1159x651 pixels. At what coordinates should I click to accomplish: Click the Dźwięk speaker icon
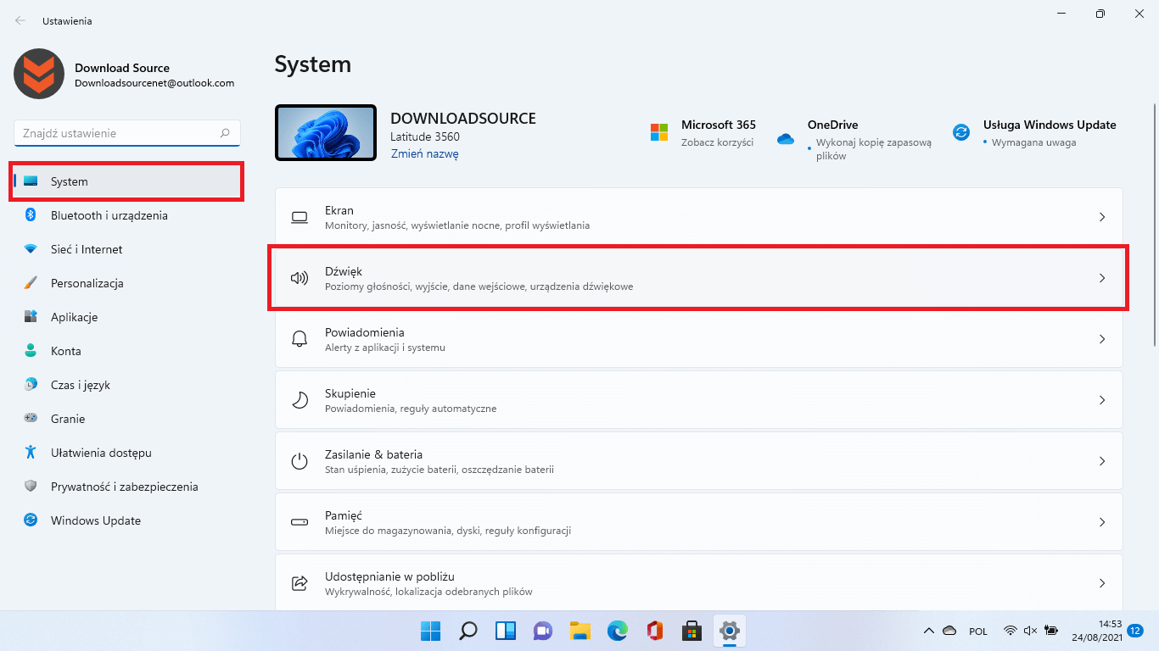coord(300,278)
